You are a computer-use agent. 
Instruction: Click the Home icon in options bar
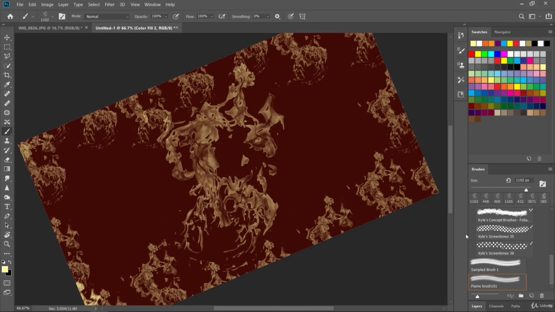10,16
